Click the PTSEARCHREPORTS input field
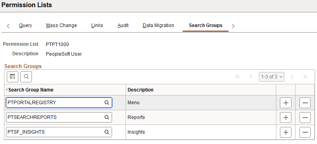Image resolution: width=317 pixels, height=144 pixels. 59,117
